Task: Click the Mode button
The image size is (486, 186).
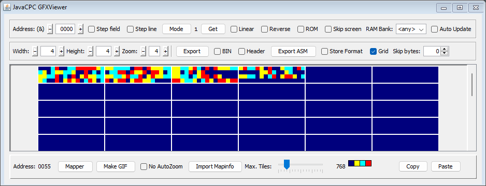Action: point(177,29)
